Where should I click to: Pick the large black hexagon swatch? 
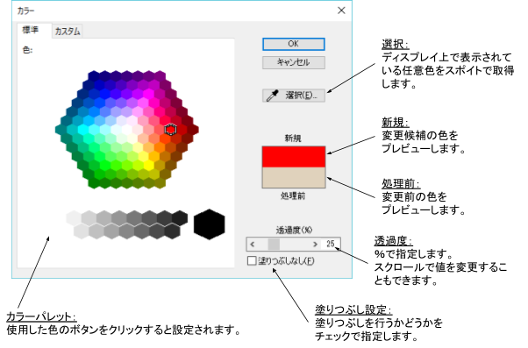[209, 224]
